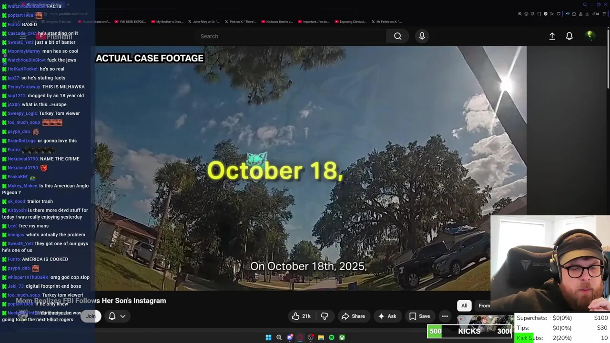Switch to important.. i'm do... tab
This screenshot has width=610, height=343.
(314, 21)
